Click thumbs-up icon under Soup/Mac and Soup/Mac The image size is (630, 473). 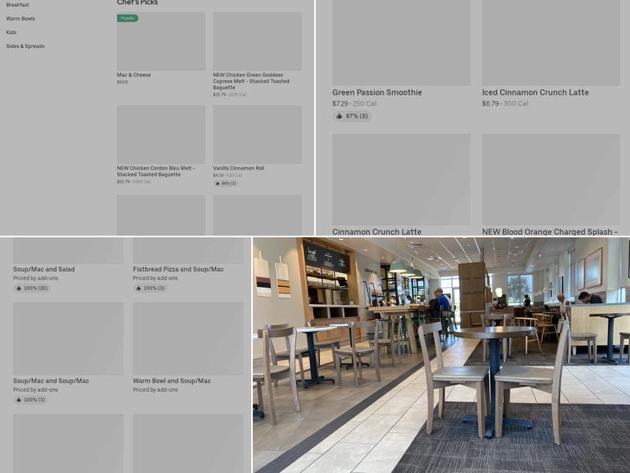pyautogui.click(x=19, y=400)
